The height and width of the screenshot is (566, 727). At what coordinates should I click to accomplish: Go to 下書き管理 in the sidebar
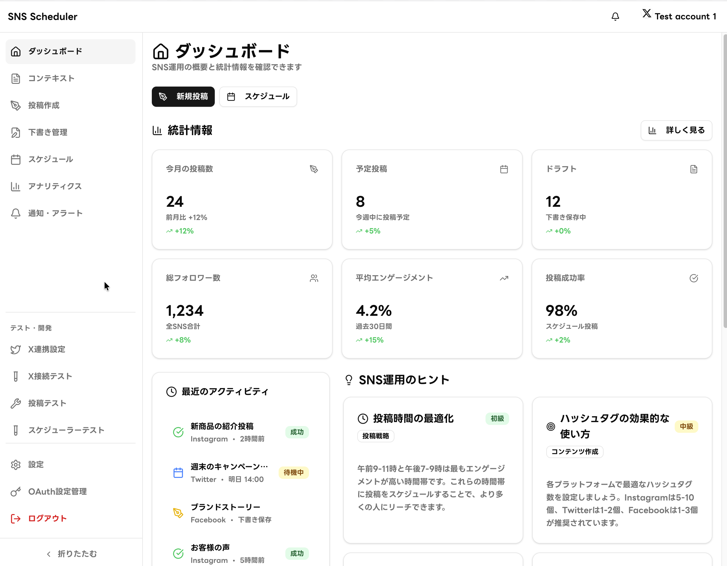point(48,132)
